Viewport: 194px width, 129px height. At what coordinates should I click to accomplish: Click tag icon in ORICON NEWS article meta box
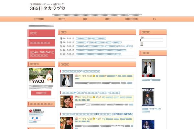point(100,119)
